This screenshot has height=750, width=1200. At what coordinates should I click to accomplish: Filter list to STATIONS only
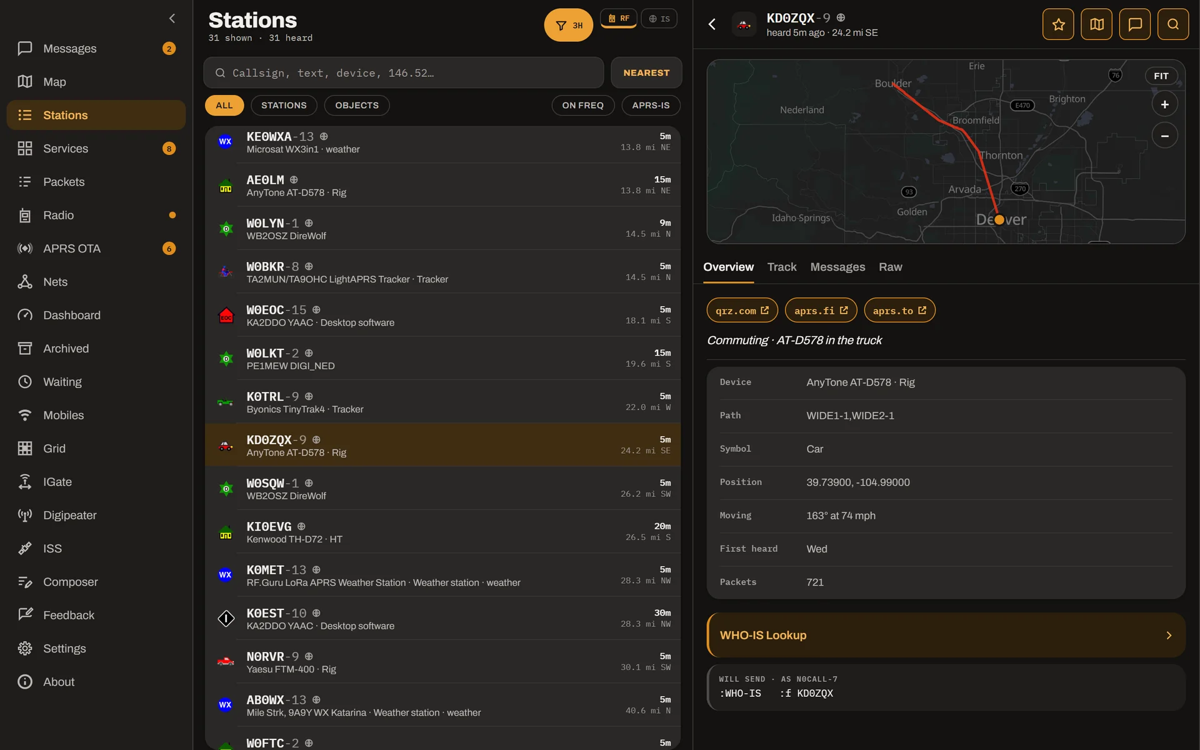(284, 106)
